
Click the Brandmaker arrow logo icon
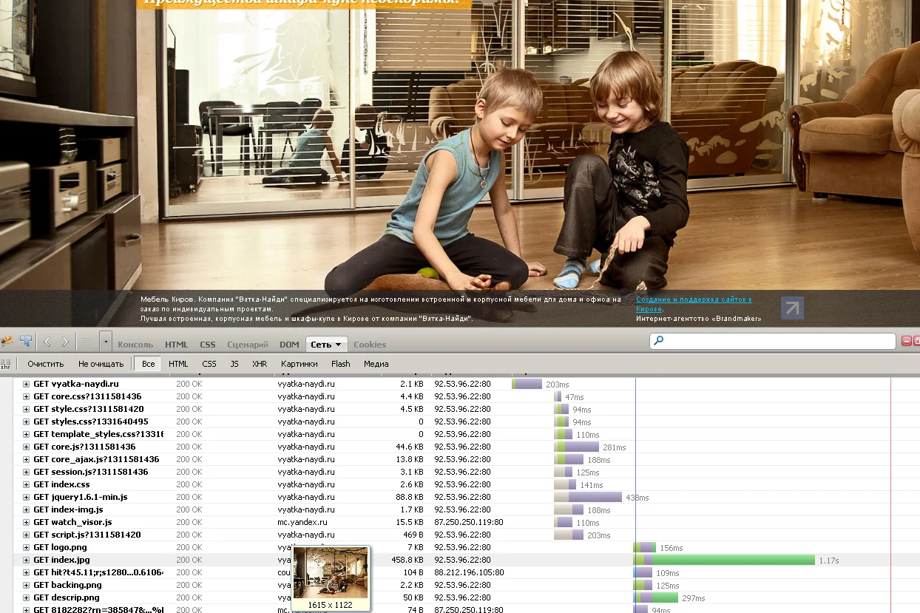pyautogui.click(x=792, y=308)
